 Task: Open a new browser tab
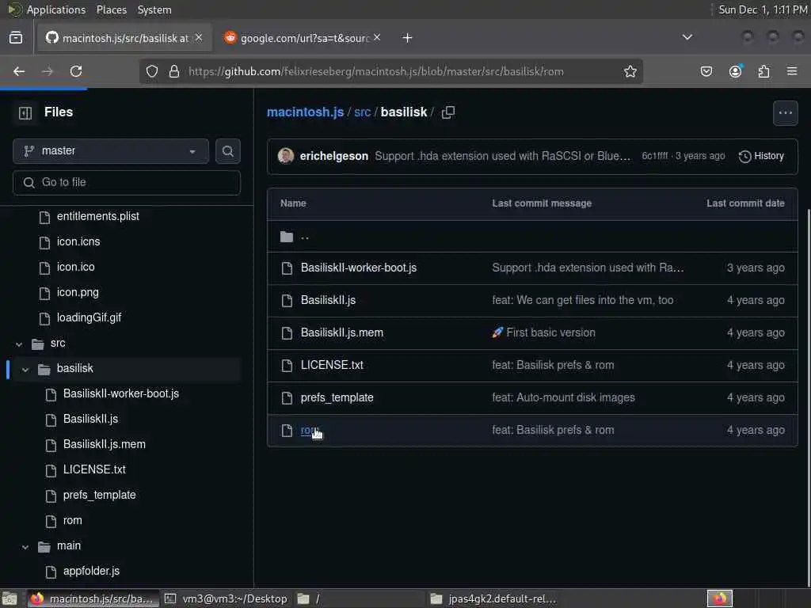click(x=407, y=38)
